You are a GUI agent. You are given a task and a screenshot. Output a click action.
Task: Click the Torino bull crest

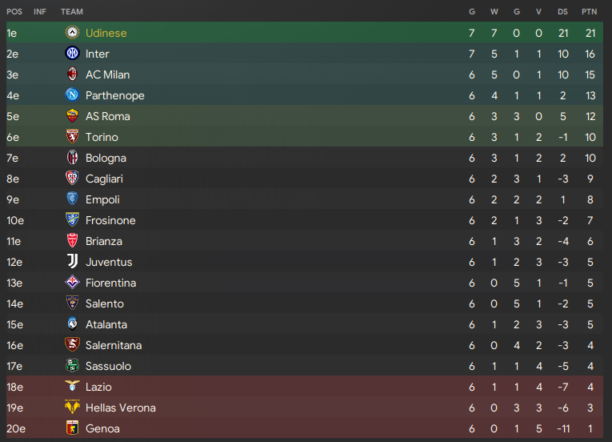pos(72,136)
